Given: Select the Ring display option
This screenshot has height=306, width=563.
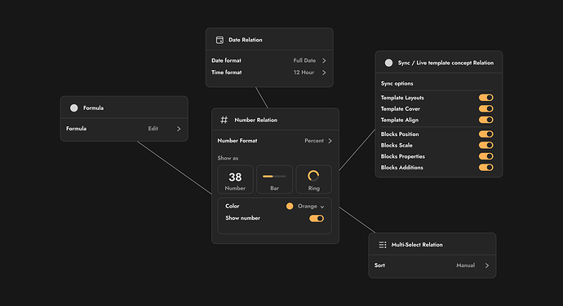Looking at the screenshot, I should [313, 179].
